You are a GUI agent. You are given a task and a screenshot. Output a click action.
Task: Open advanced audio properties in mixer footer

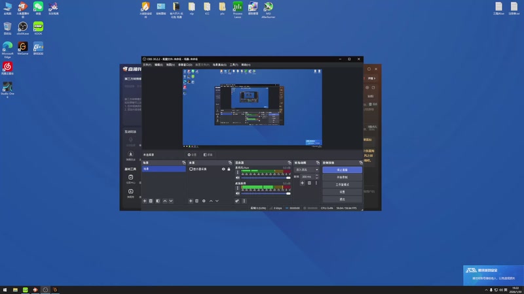point(237,201)
